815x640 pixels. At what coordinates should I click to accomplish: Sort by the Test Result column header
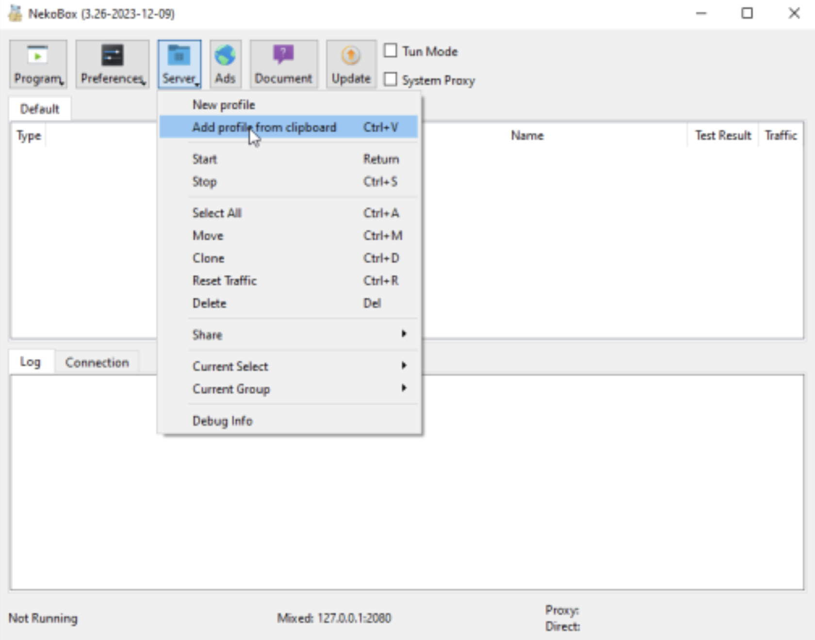723,136
